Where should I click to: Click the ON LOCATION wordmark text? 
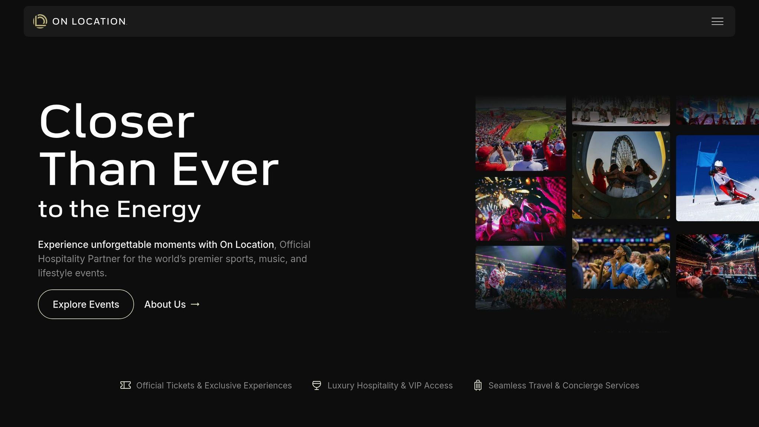(89, 21)
